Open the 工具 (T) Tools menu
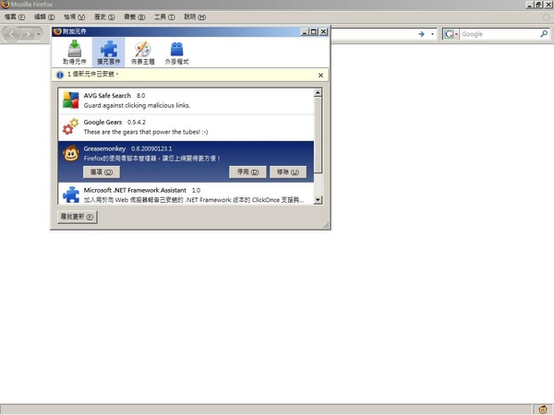Image resolution: width=554 pixels, height=415 pixels. pyautogui.click(x=164, y=17)
